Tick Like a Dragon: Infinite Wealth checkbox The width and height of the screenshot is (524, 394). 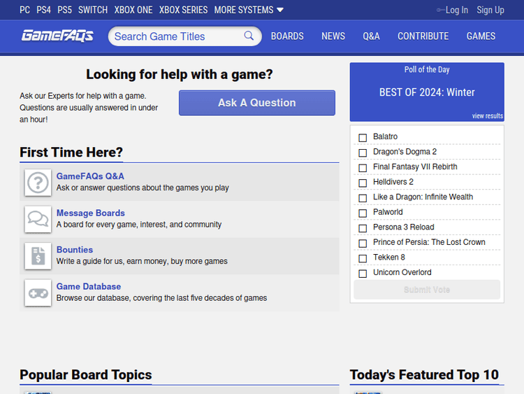(363, 198)
